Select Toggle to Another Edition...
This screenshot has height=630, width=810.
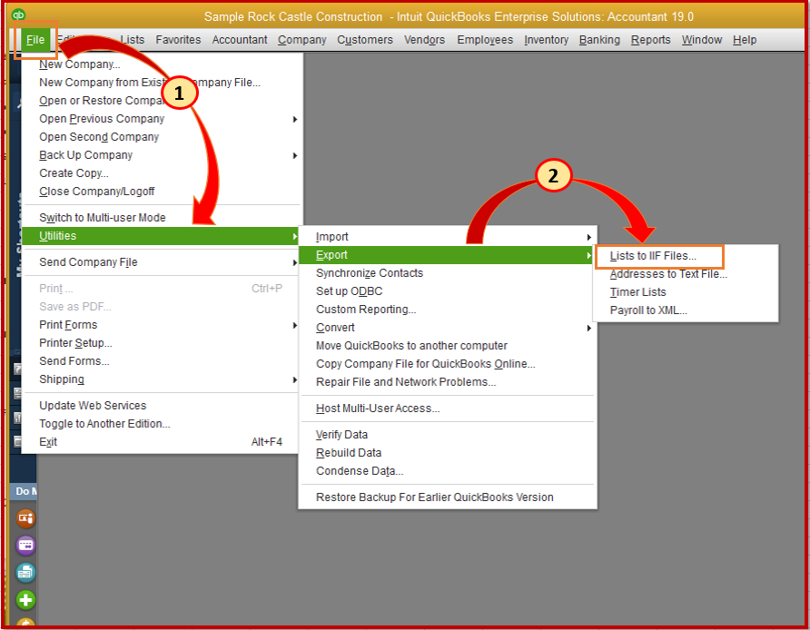[x=104, y=423]
